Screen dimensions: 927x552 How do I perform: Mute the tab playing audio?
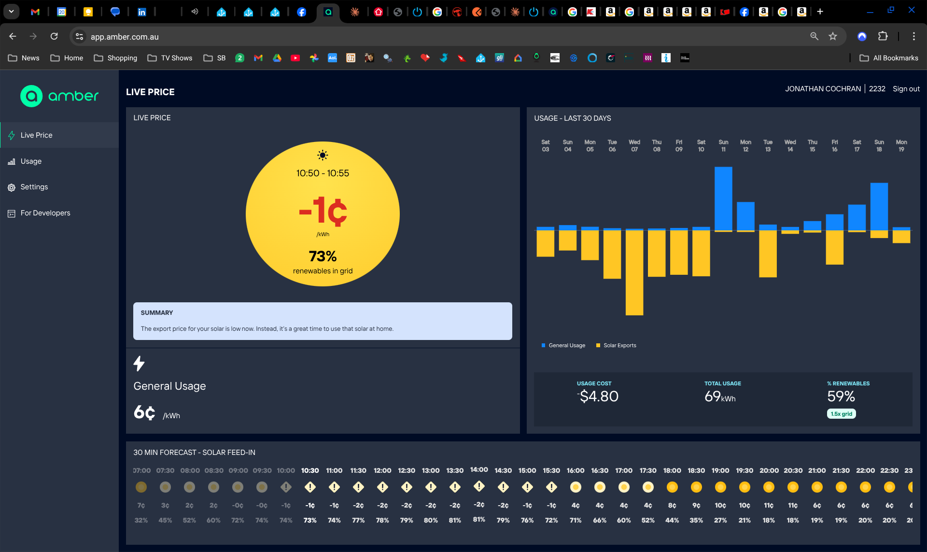click(x=195, y=12)
